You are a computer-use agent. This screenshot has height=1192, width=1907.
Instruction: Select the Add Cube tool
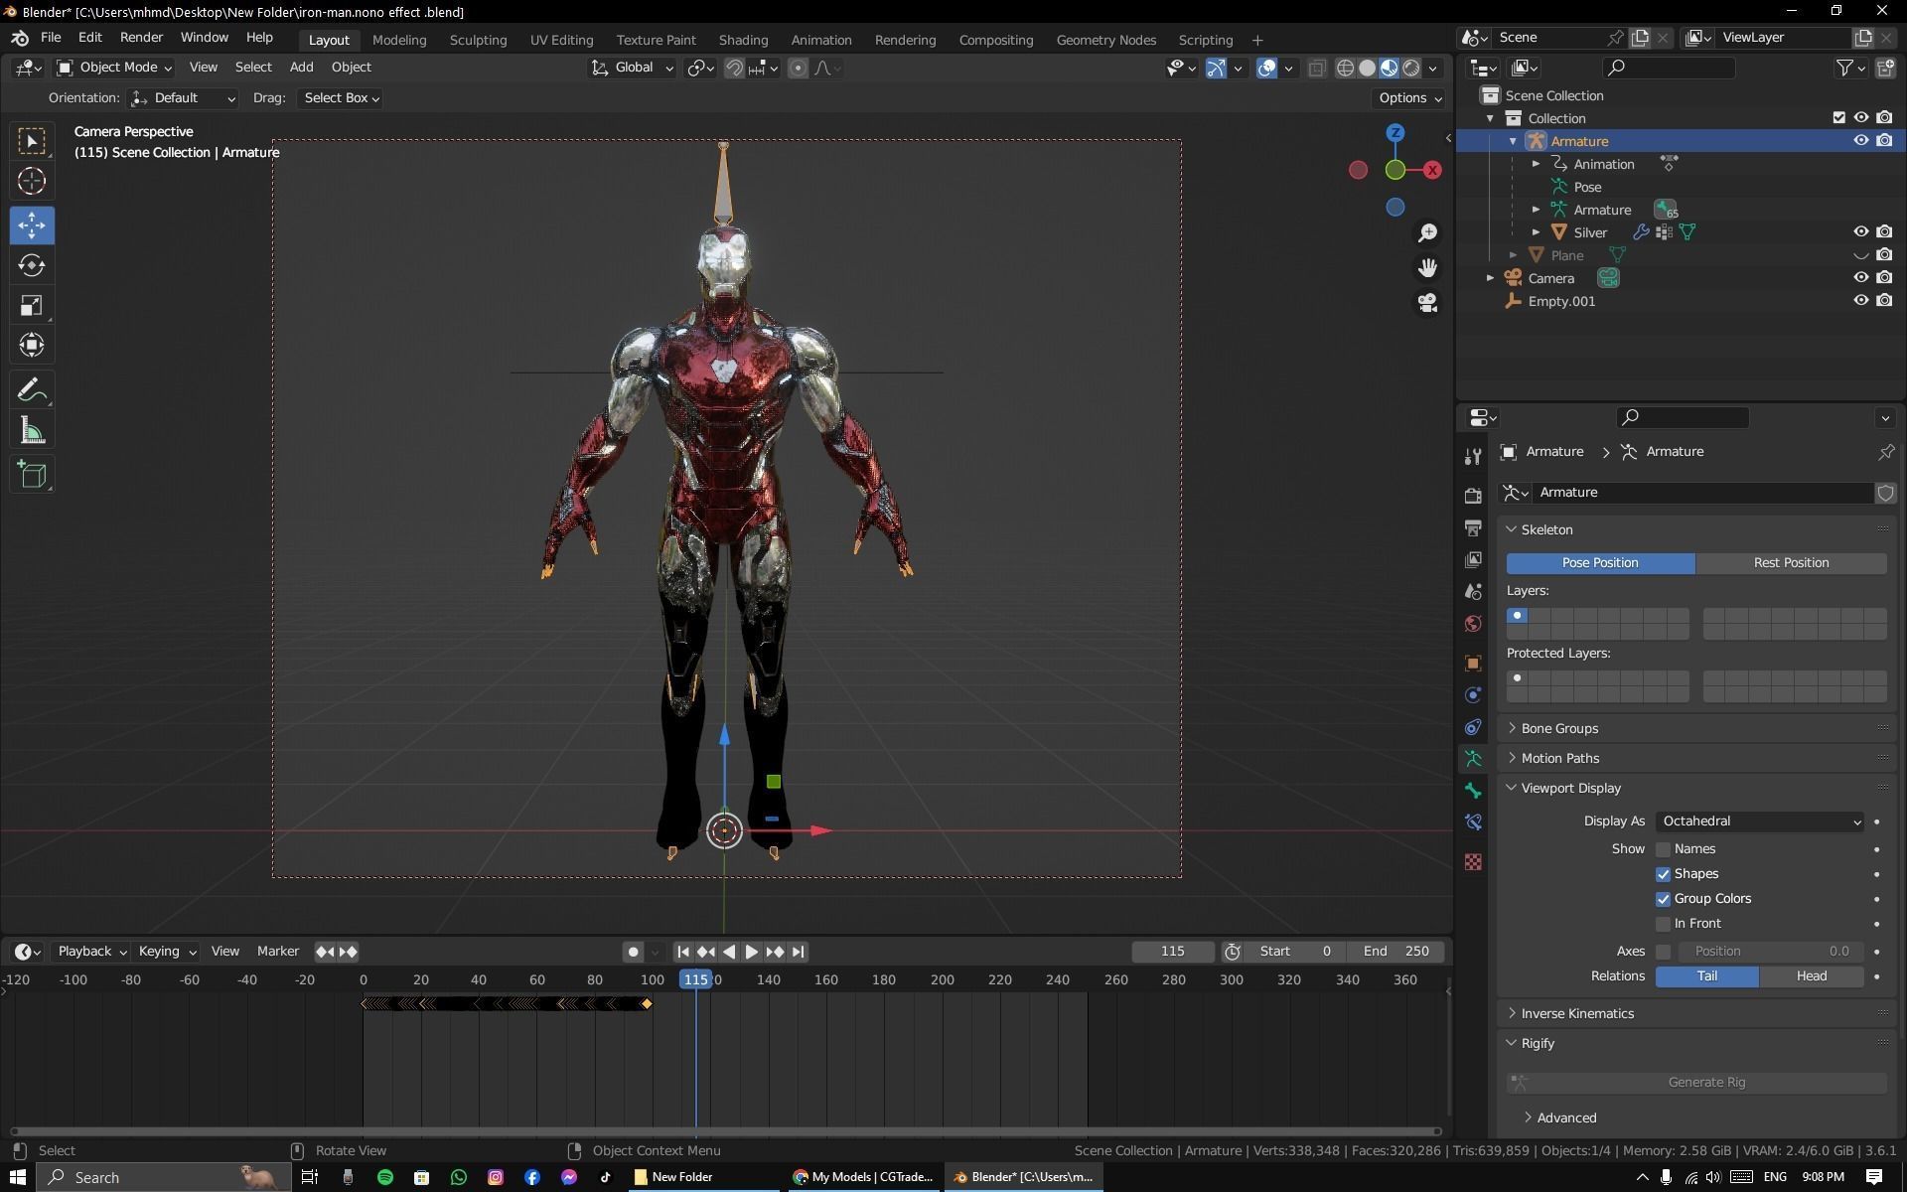pyautogui.click(x=32, y=475)
